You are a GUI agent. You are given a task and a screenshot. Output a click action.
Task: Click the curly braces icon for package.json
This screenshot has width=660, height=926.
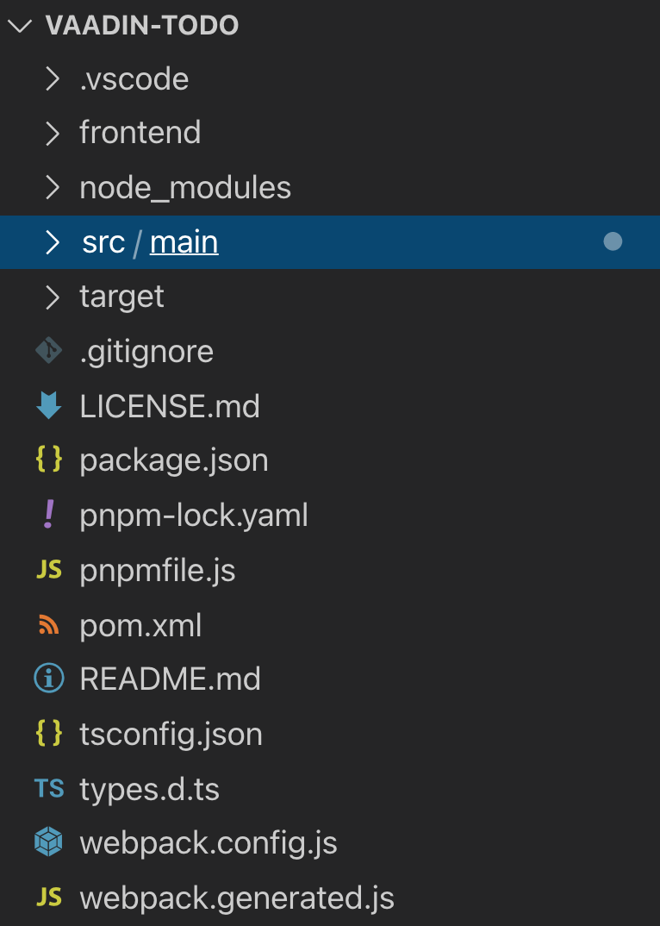coord(50,460)
